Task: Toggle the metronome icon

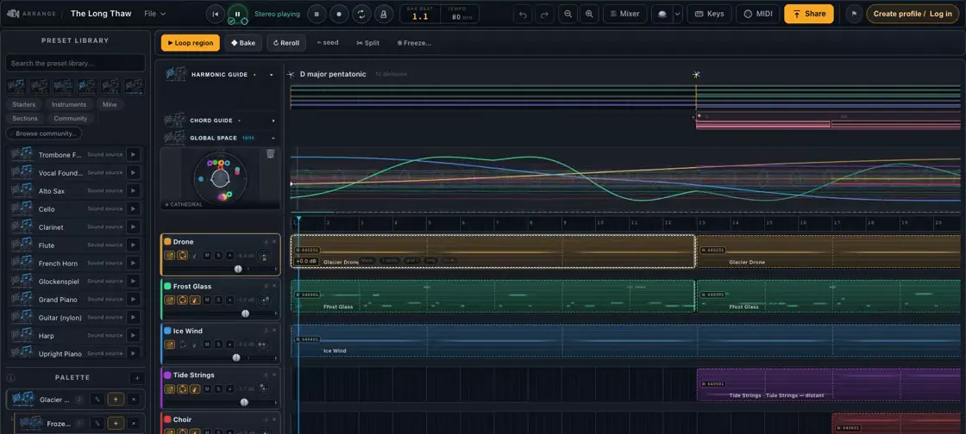Action: coord(383,14)
